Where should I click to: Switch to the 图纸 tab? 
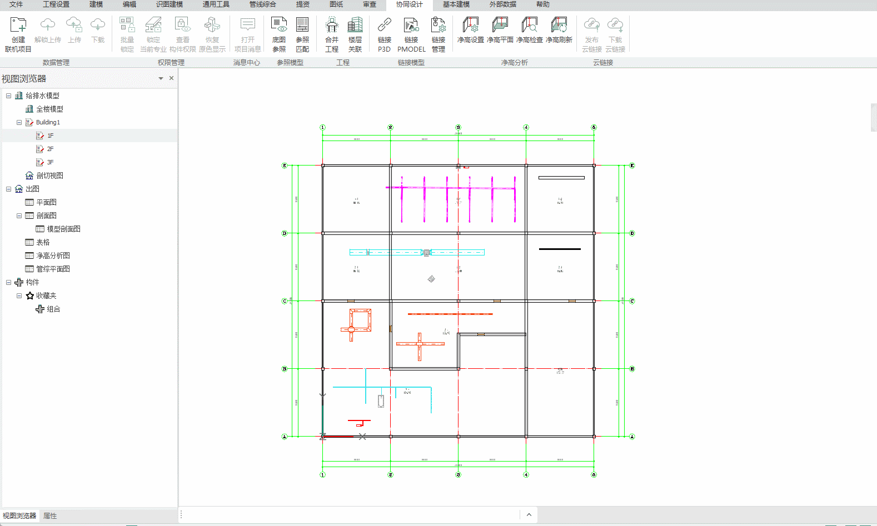coord(336,4)
